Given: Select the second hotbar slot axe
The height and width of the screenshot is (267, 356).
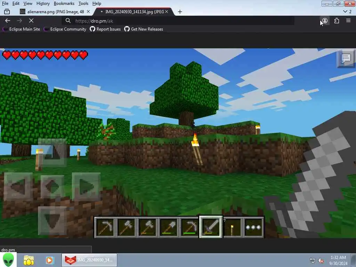Looking at the screenshot, I should pos(126,227).
